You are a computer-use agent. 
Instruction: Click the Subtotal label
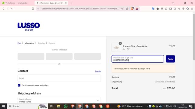pos(115,77)
